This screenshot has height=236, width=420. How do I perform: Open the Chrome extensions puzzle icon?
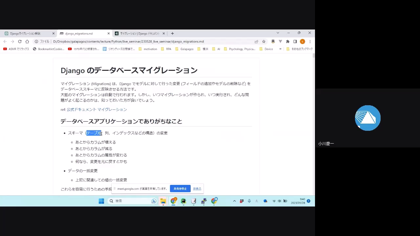pyautogui.click(x=288, y=42)
